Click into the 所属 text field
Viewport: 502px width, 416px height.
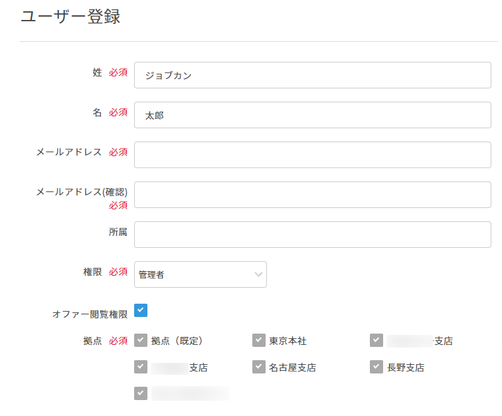(x=312, y=235)
